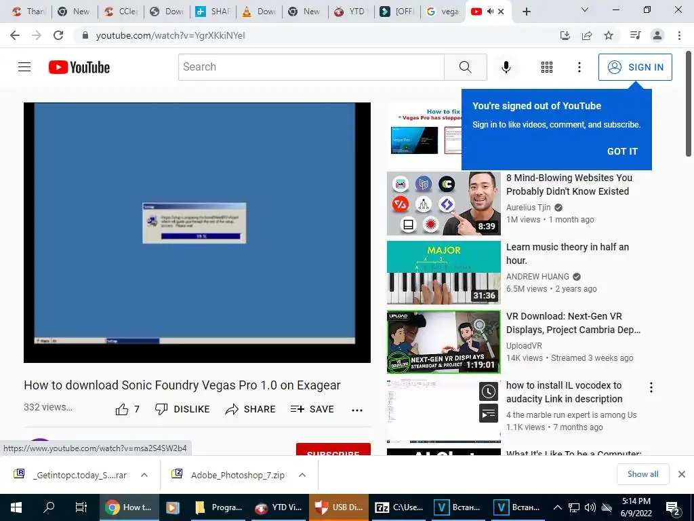Open 7-Zip window on taskbar

coord(398,507)
